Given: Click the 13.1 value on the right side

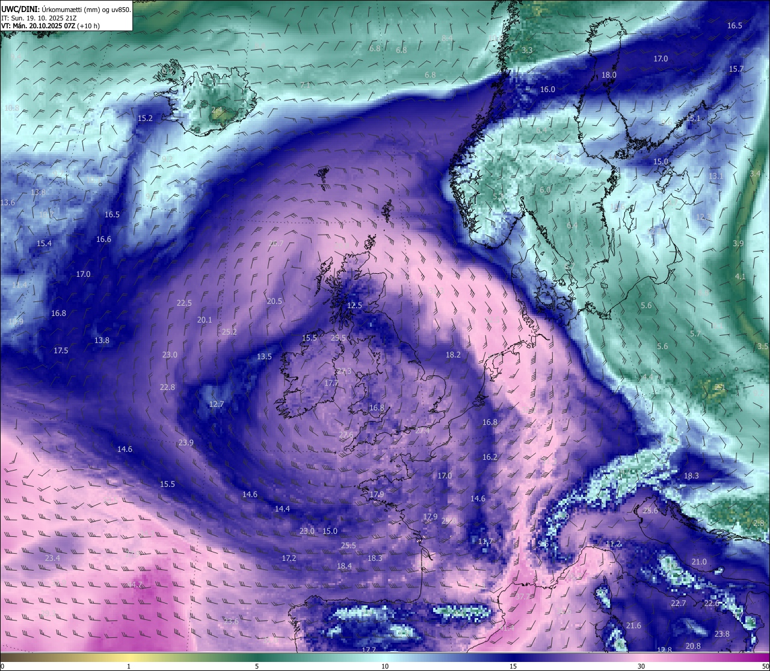Looking at the screenshot, I should [x=716, y=176].
